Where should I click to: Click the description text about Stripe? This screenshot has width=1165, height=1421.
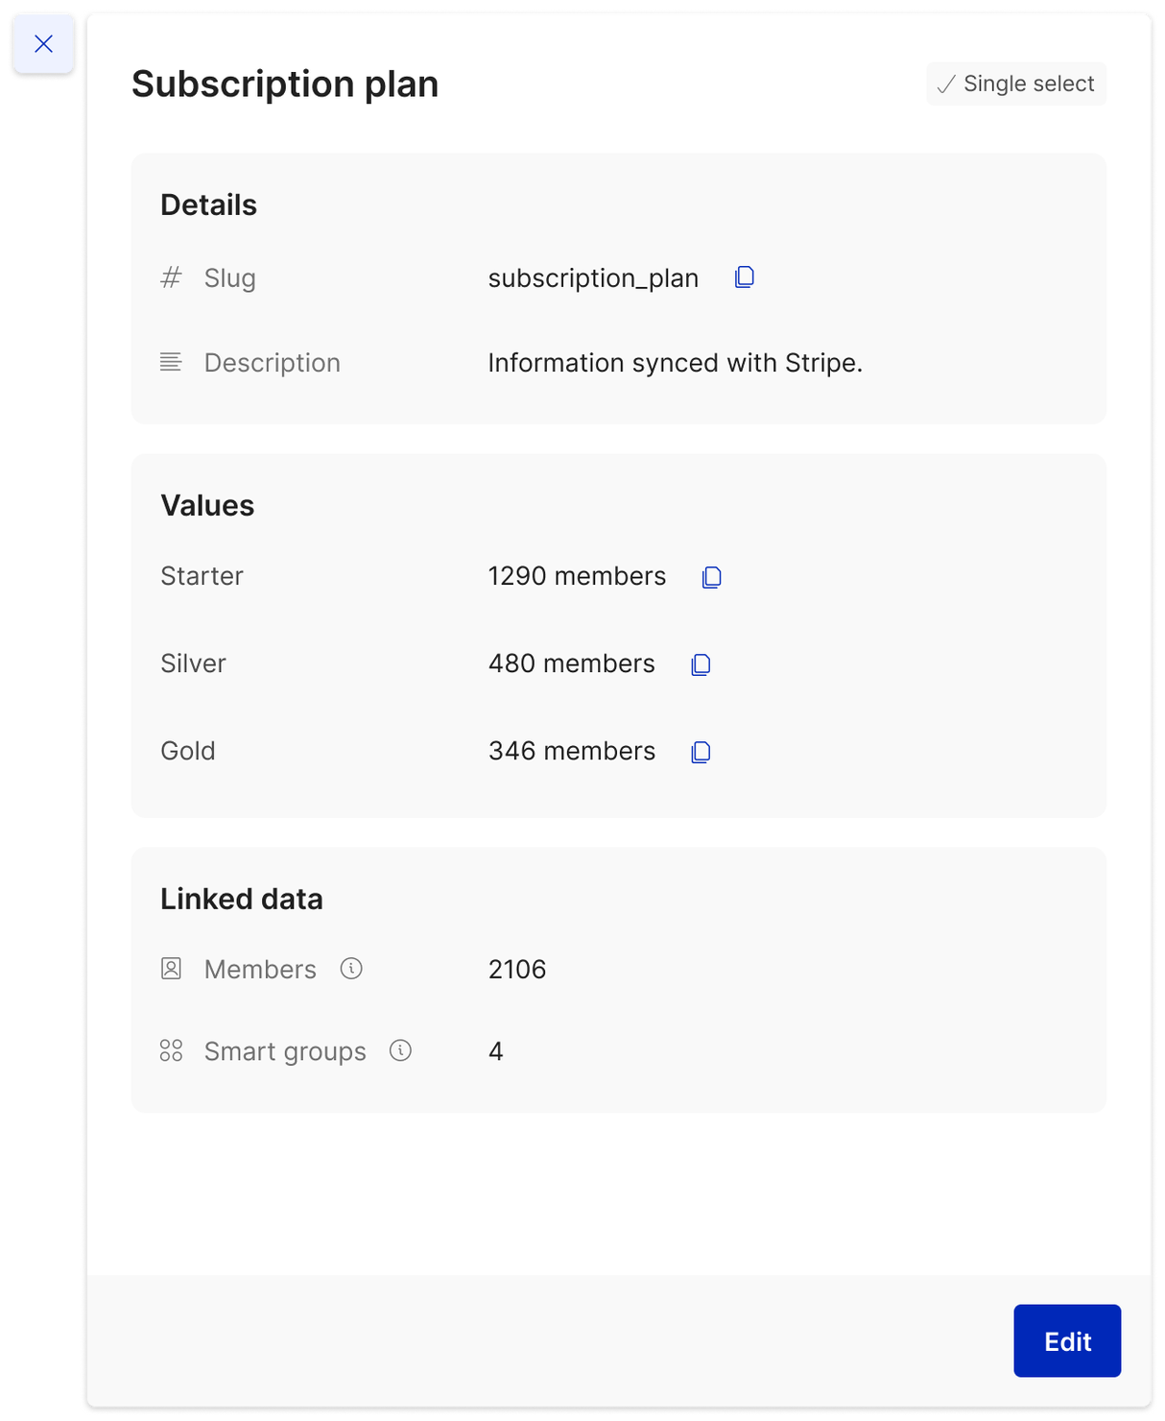pyautogui.click(x=676, y=363)
